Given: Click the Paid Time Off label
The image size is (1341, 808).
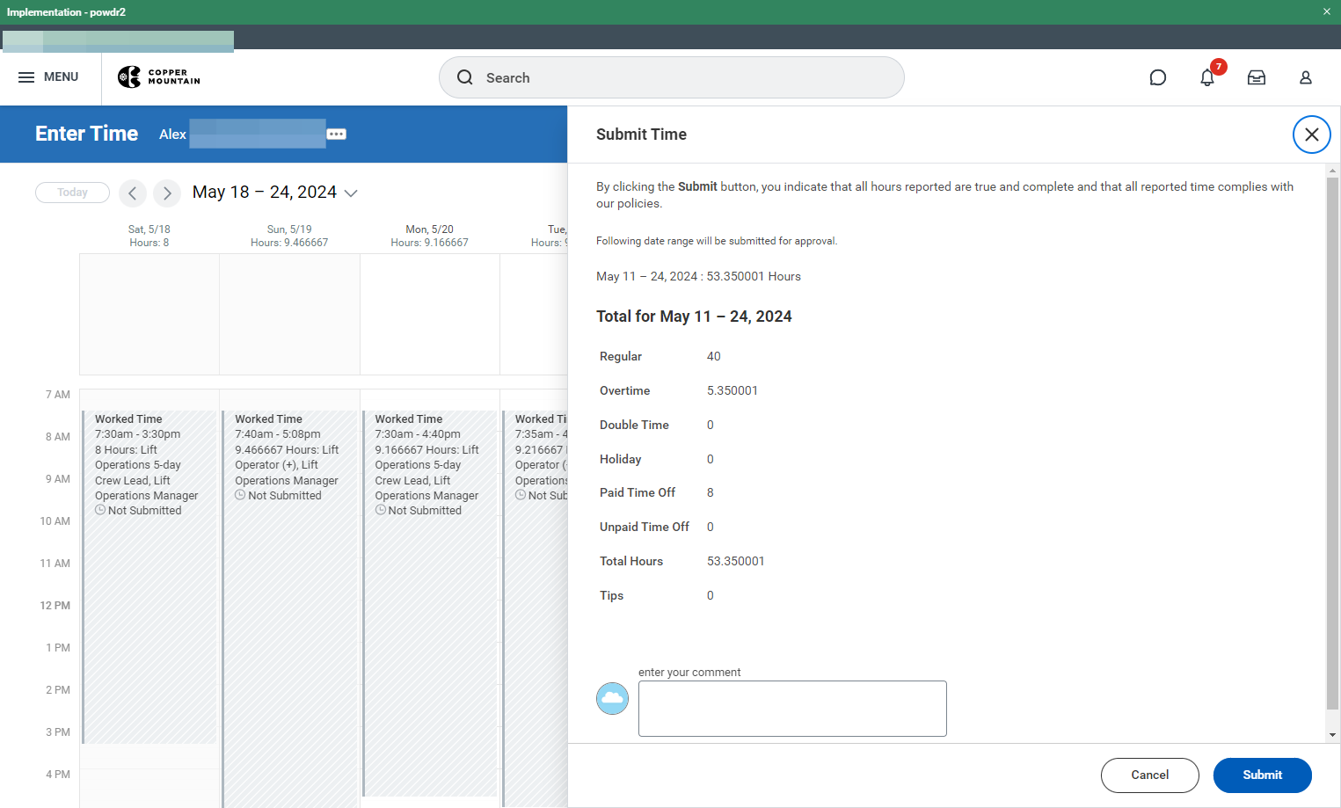Looking at the screenshot, I should click(x=638, y=493).
